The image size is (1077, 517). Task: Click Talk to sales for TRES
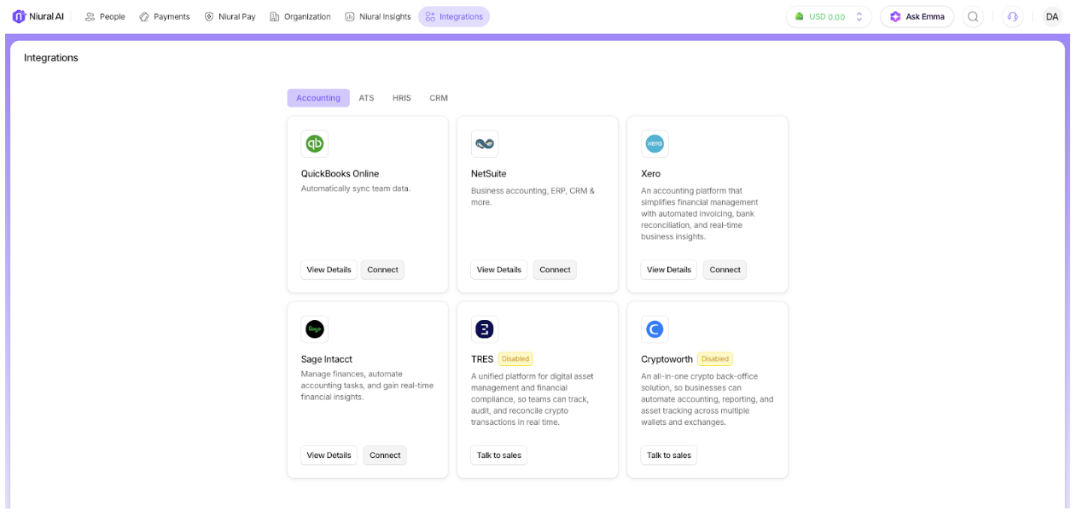(498, 456)
